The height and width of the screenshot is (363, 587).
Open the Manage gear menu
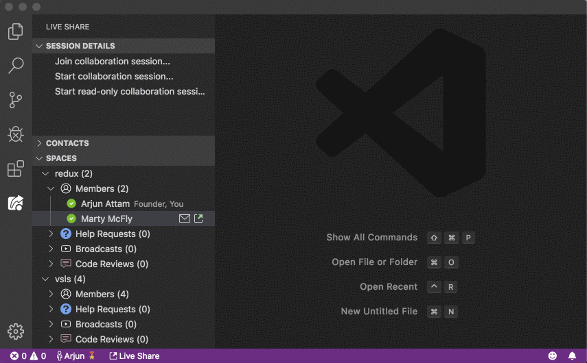pyautogui.click(x=15, y=331)
